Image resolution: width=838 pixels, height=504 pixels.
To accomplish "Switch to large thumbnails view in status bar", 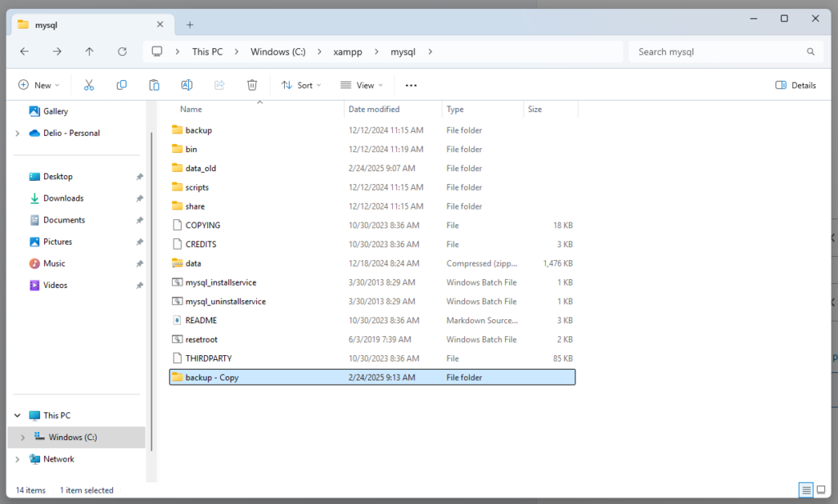I will pyautogui.click(x=822, y=490).
